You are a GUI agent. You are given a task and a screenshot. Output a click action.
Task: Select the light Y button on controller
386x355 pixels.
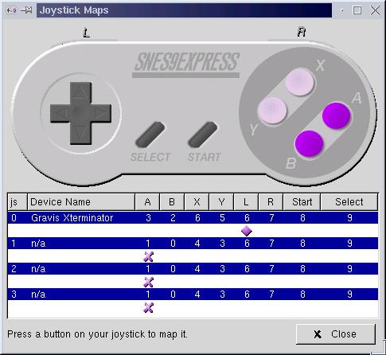coord(272,110)
